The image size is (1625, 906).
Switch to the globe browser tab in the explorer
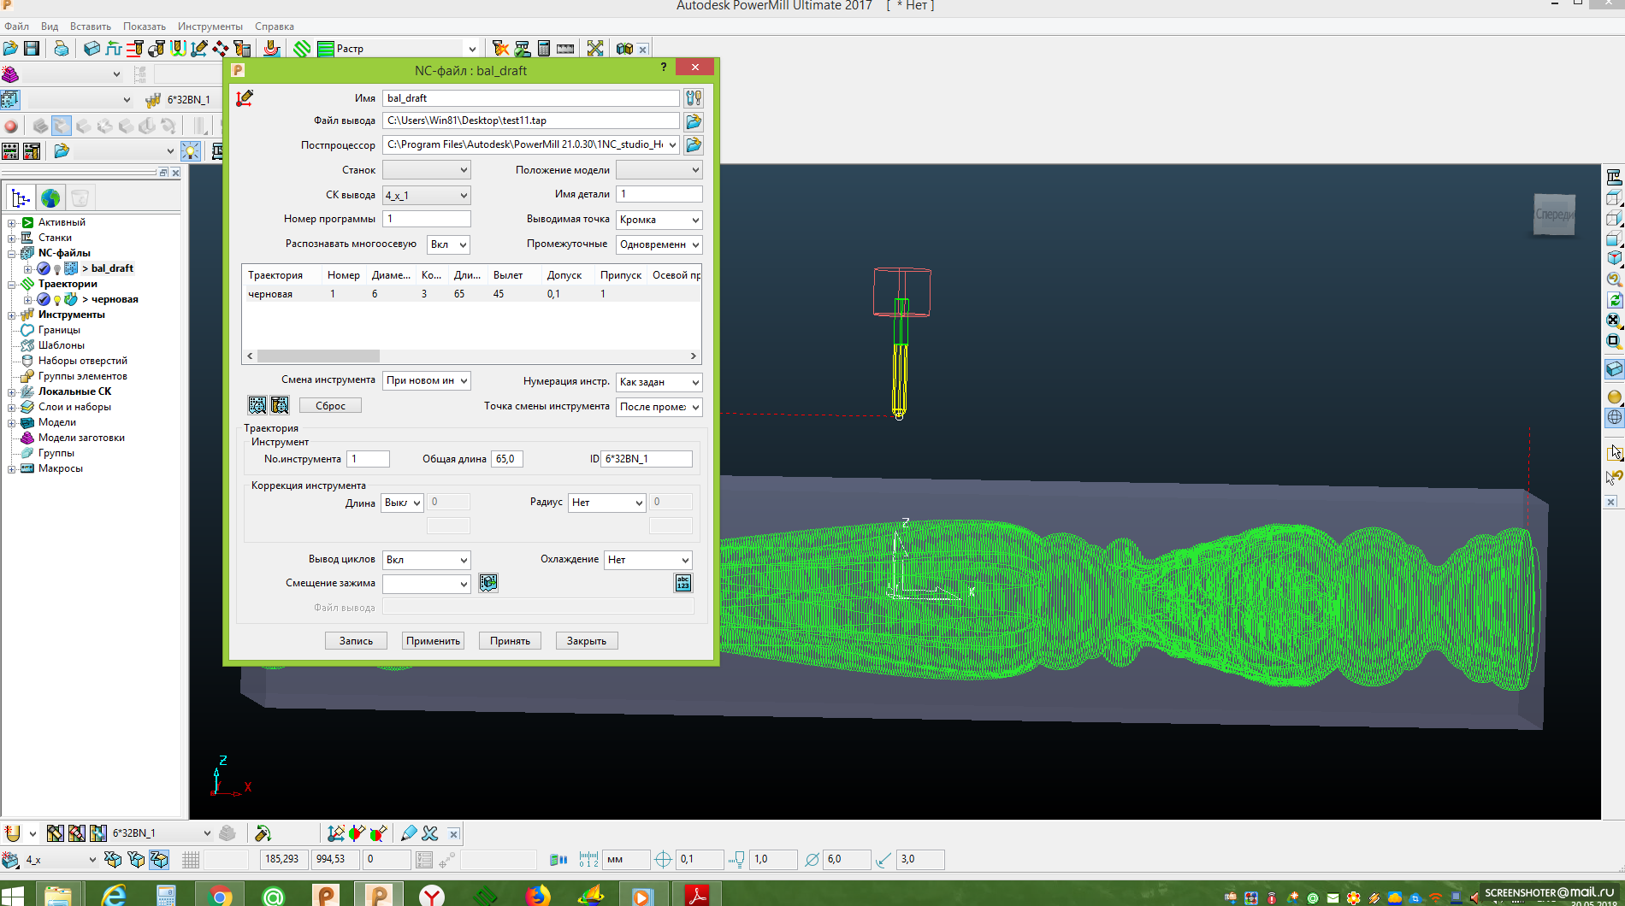50,198
